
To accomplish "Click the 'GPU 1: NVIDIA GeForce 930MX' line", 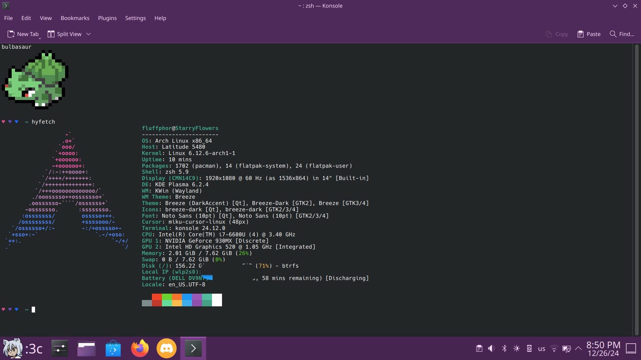I will [205, 241].
